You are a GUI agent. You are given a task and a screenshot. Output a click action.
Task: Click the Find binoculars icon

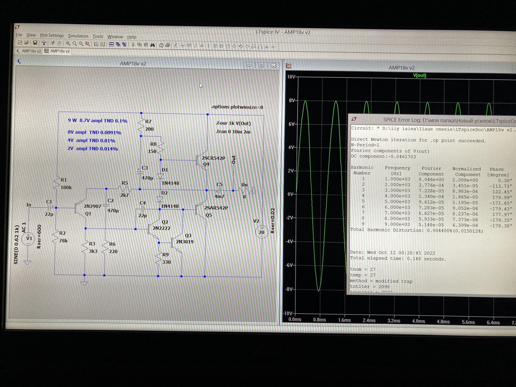click(x=152, y=45)
